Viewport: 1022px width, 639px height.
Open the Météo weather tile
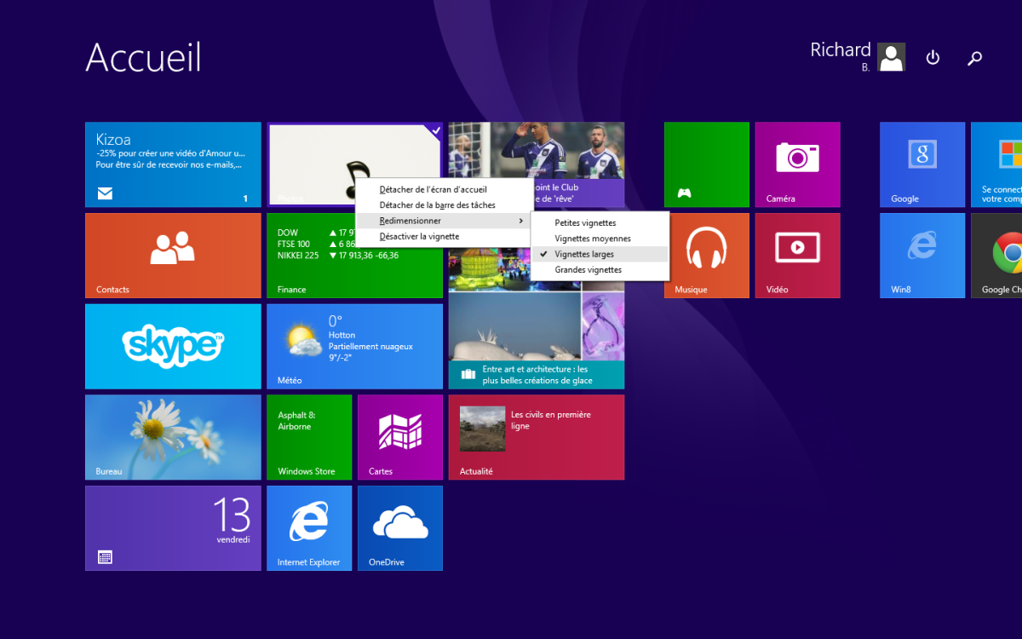[x=354, y=346]
